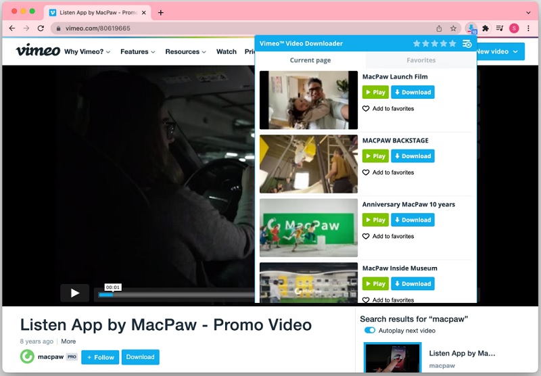The height and width of the screenshot is (376, 541).
Task: Toggle Autoplay next video switch
Action: coord(369,331)
